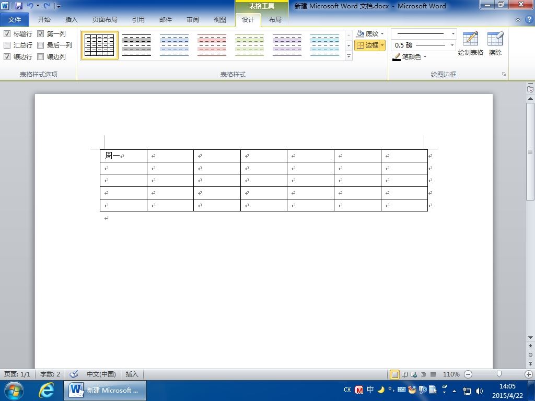
Task: Click the zoom out minus button
Action: click(468, 374)
